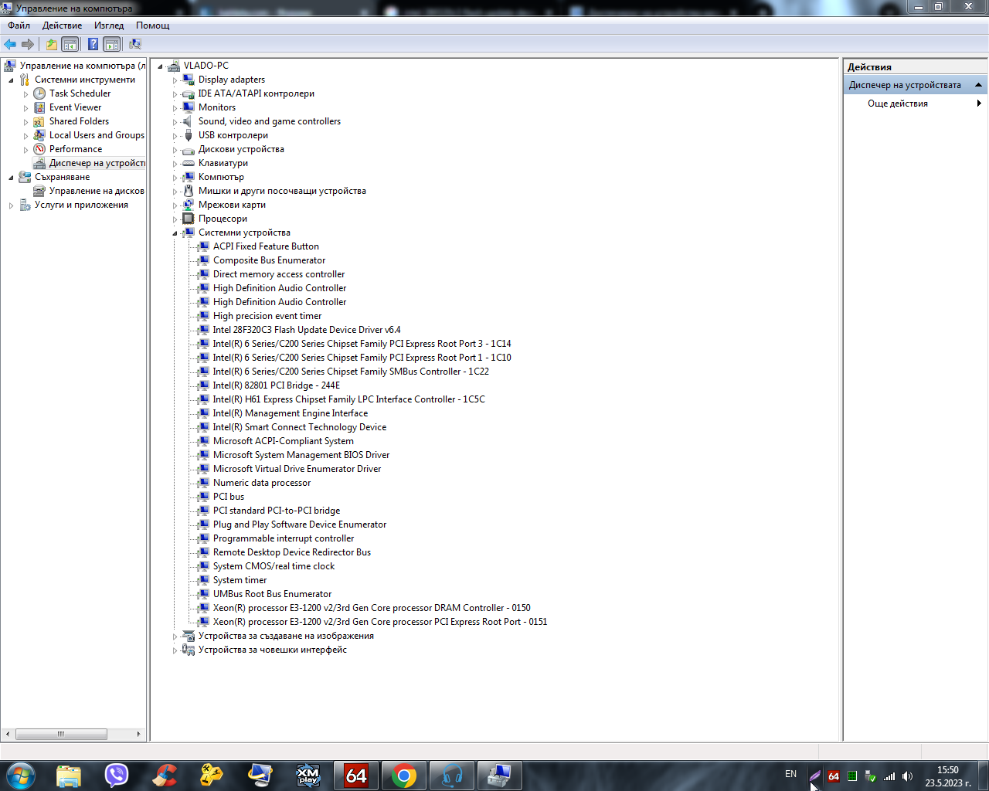Click Диспечер на устройствата actions header

(x=905, y=85)
